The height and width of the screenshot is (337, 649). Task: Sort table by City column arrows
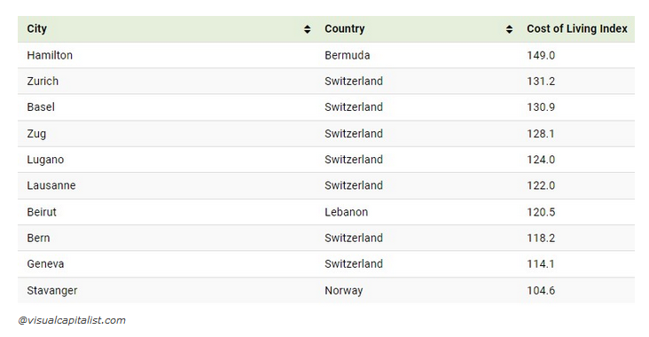click(x=307, y=29)
